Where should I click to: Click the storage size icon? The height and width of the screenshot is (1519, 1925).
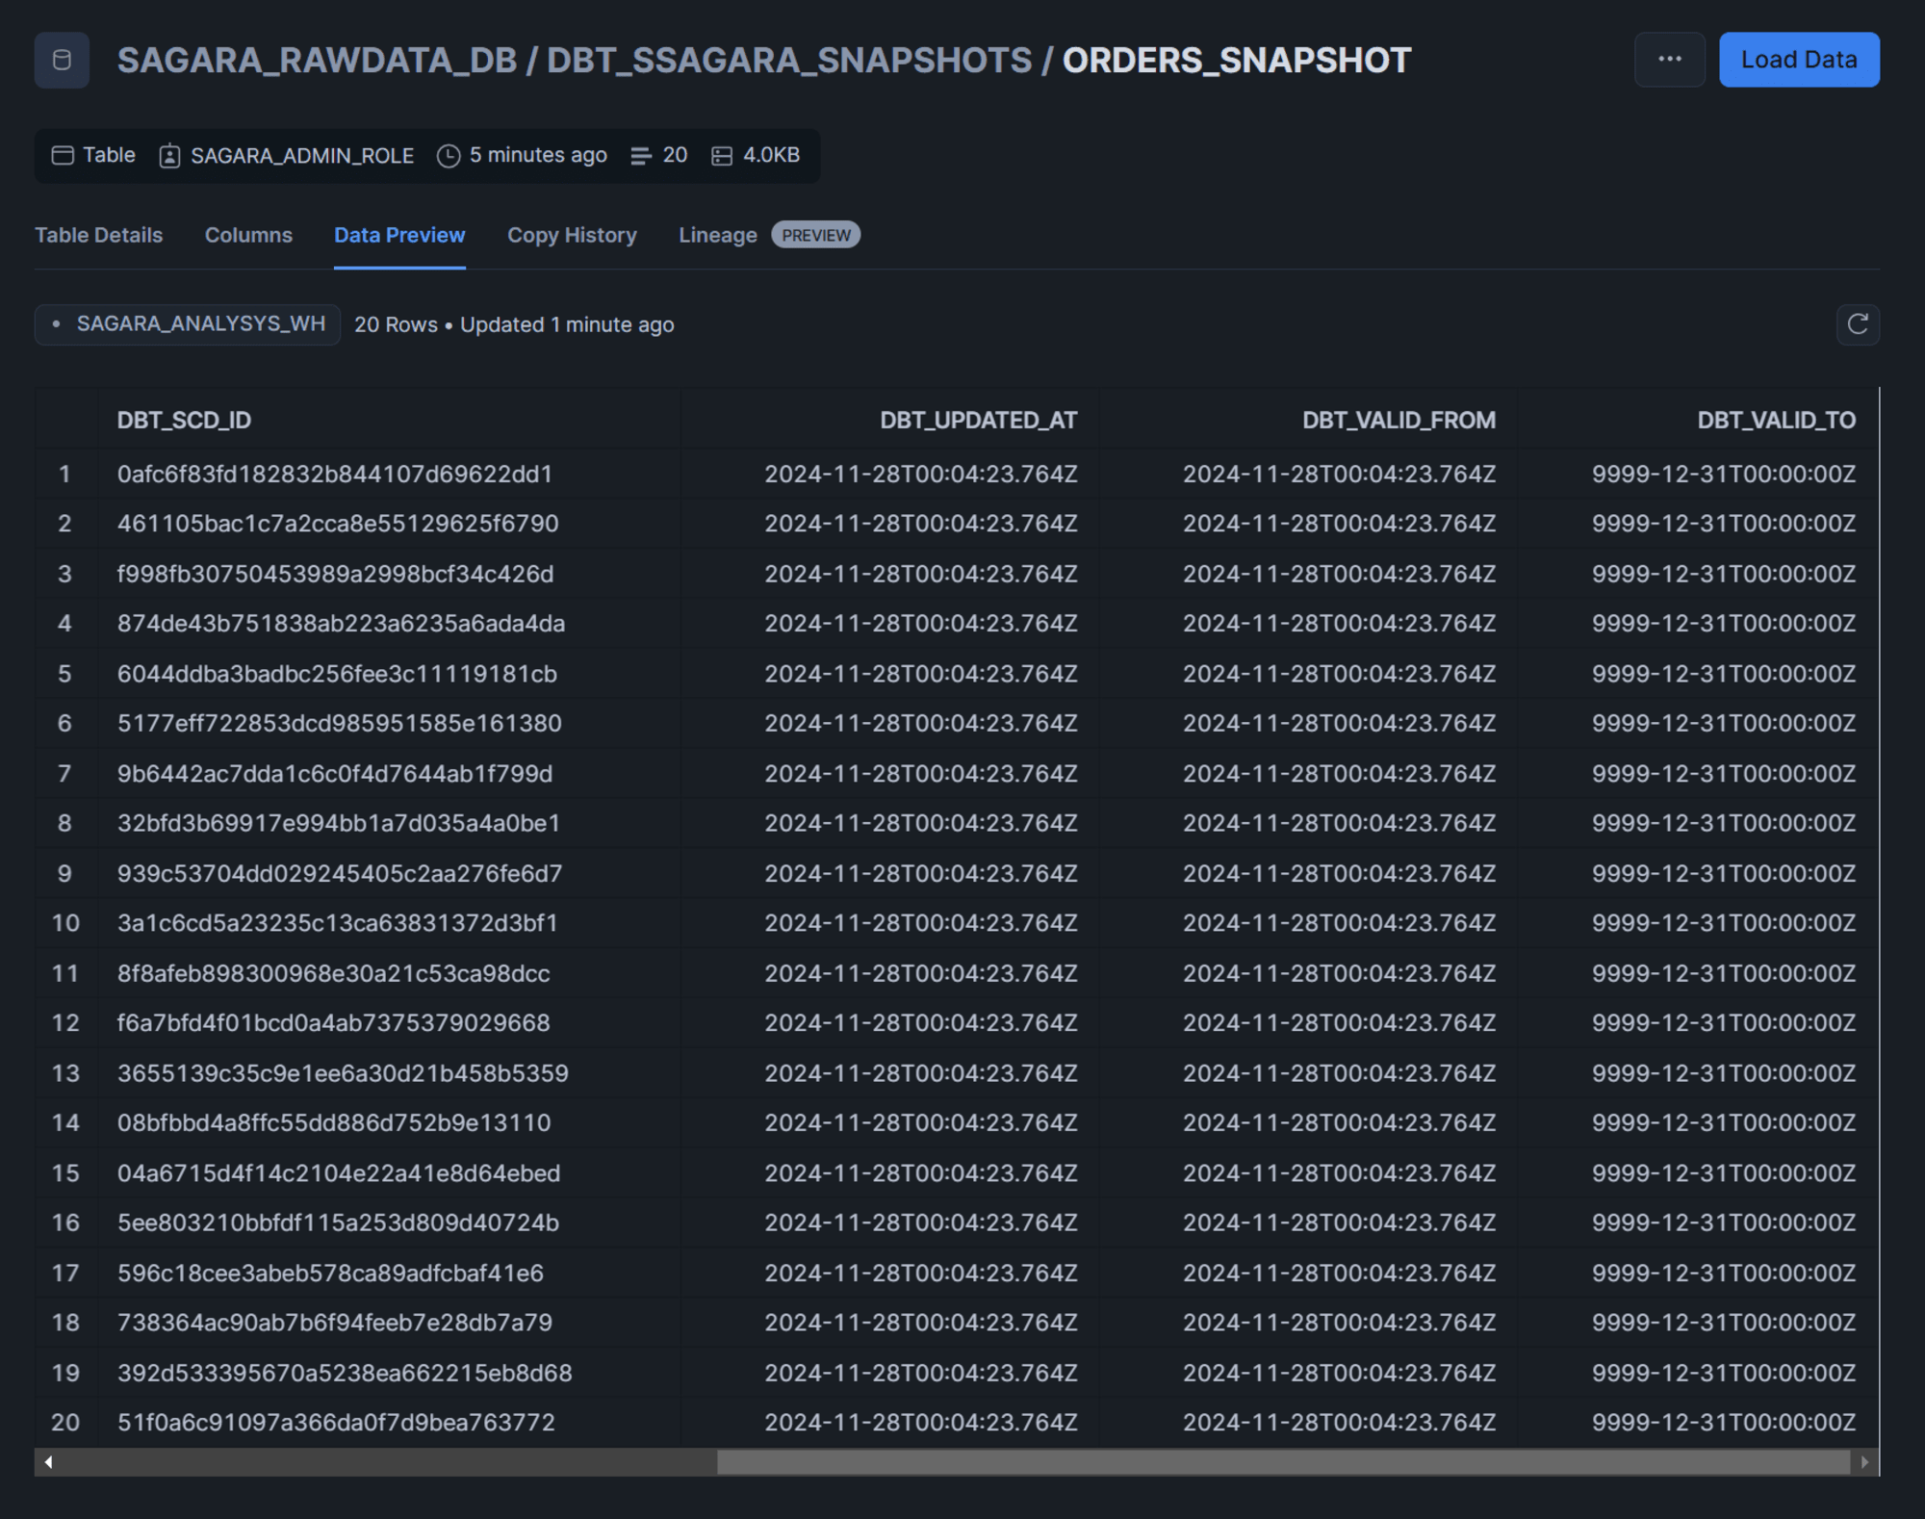pos(722,155)
